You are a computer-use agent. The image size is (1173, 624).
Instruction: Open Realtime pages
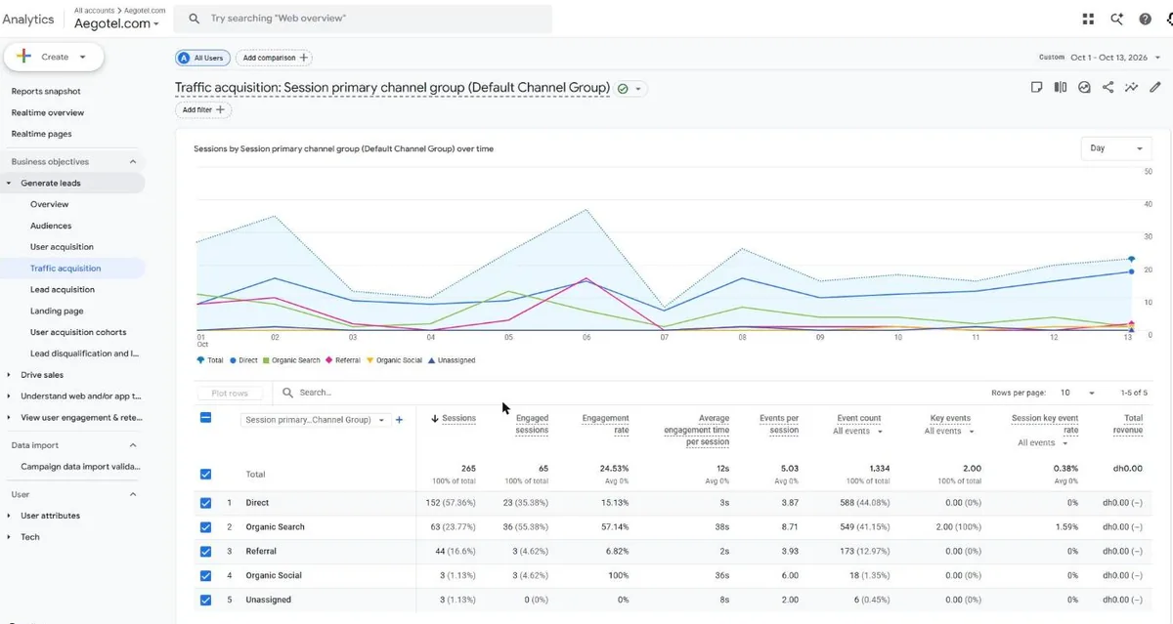[x=42, y=135]
